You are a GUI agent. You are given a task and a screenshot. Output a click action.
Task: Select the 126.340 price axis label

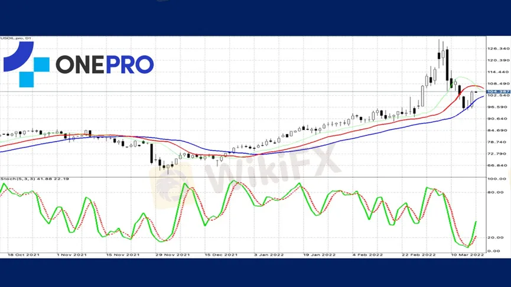coord(496,48)
